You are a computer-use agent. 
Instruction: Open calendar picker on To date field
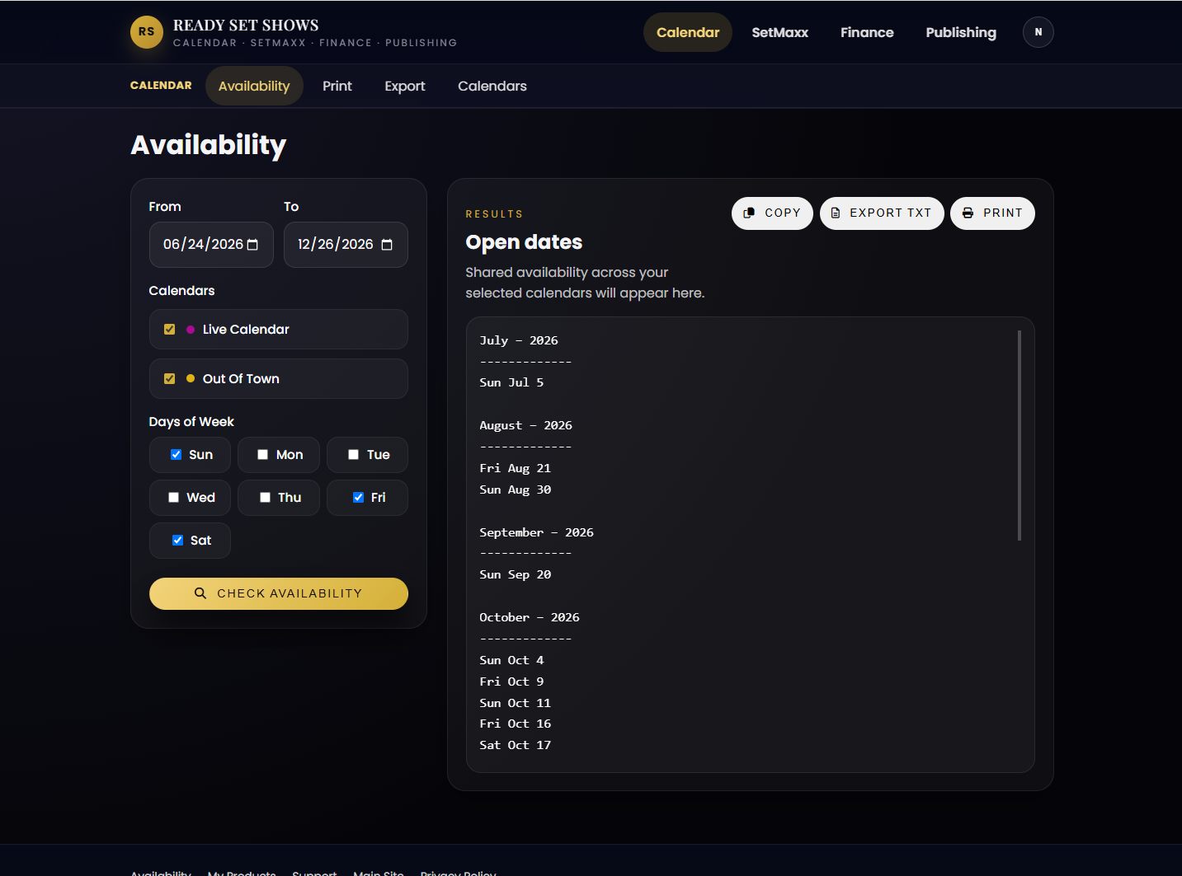coord(387,245)
